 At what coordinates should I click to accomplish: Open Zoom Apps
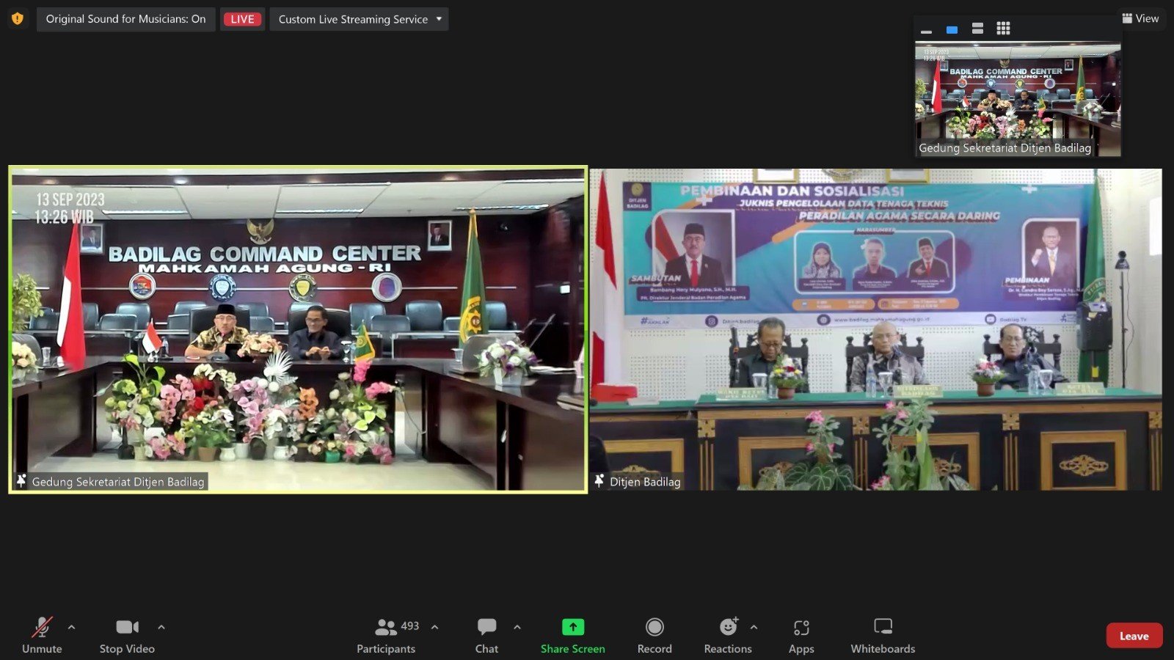tap(801, 635)
